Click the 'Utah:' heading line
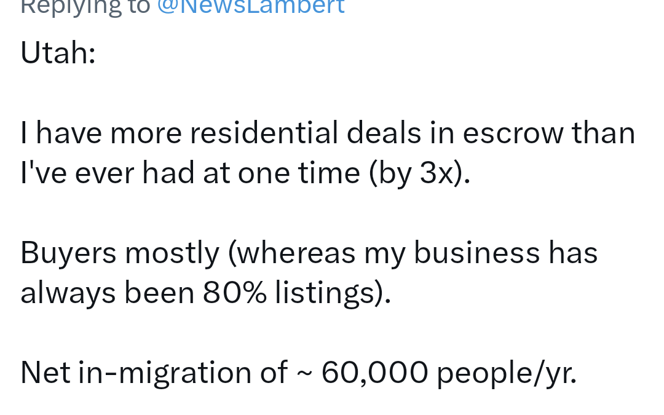This screenshot has width=664, height=415. (x=58, y=53)
